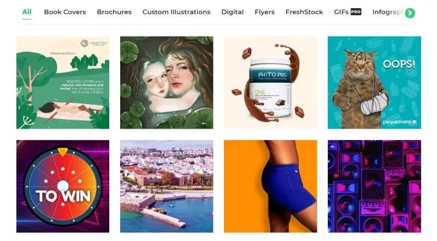Open the OOPS! injured cat design
The image size is (437, 241).
tap(374, 83)
